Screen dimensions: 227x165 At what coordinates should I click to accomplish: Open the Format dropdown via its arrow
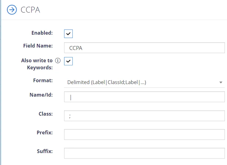[x=221, y=82]
